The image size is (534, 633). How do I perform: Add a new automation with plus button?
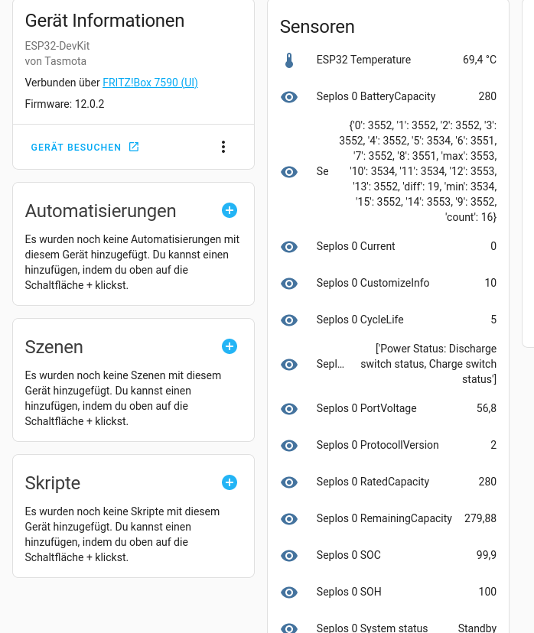(230, 210)
